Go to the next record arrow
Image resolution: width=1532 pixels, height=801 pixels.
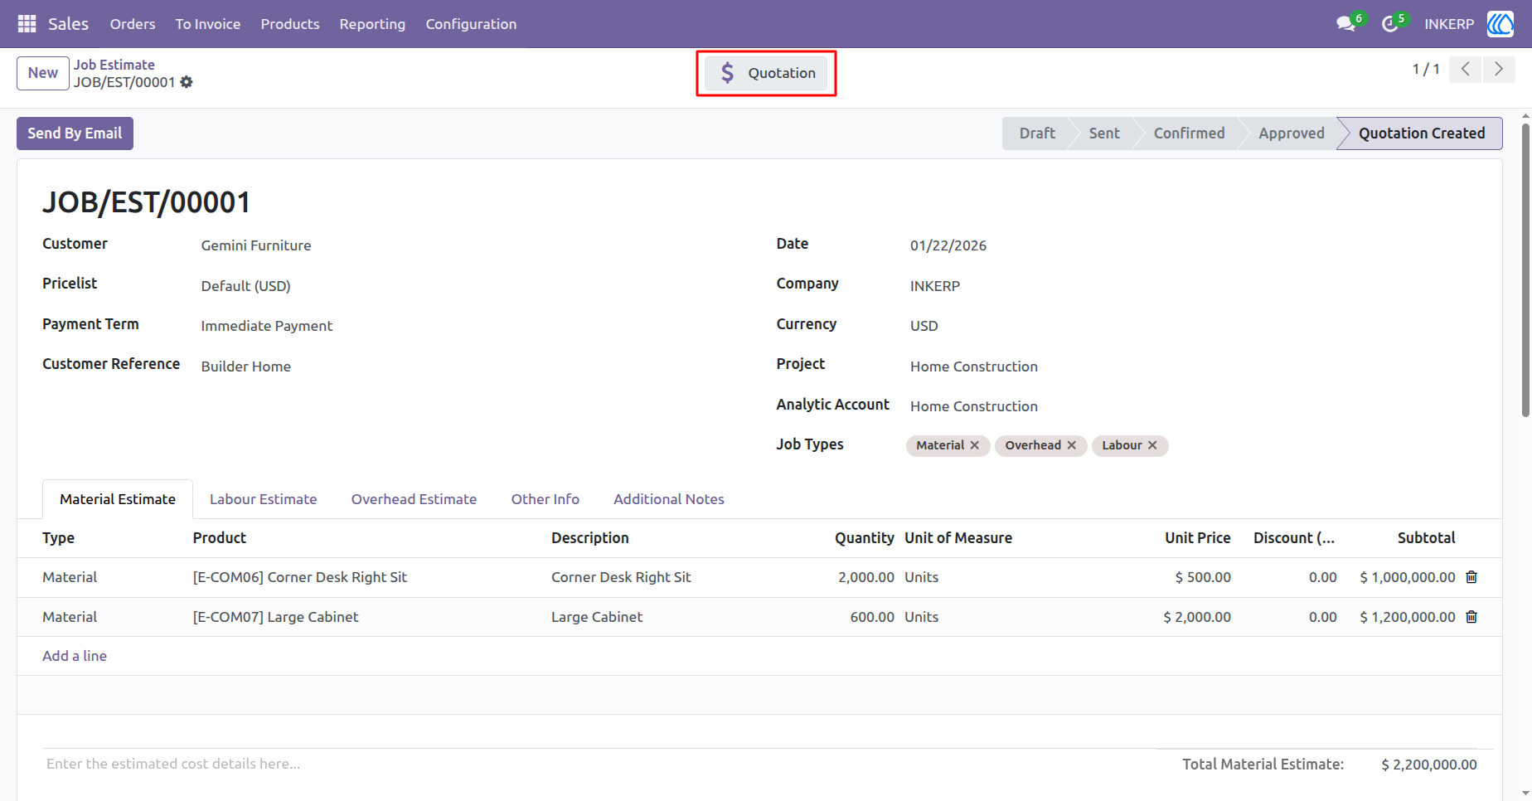point(1499,69)
